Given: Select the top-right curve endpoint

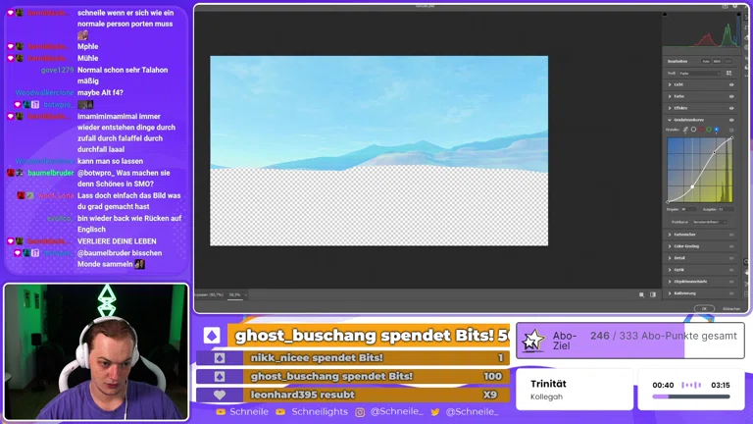Looking at the screenshot, I should (x=732, y=138).
